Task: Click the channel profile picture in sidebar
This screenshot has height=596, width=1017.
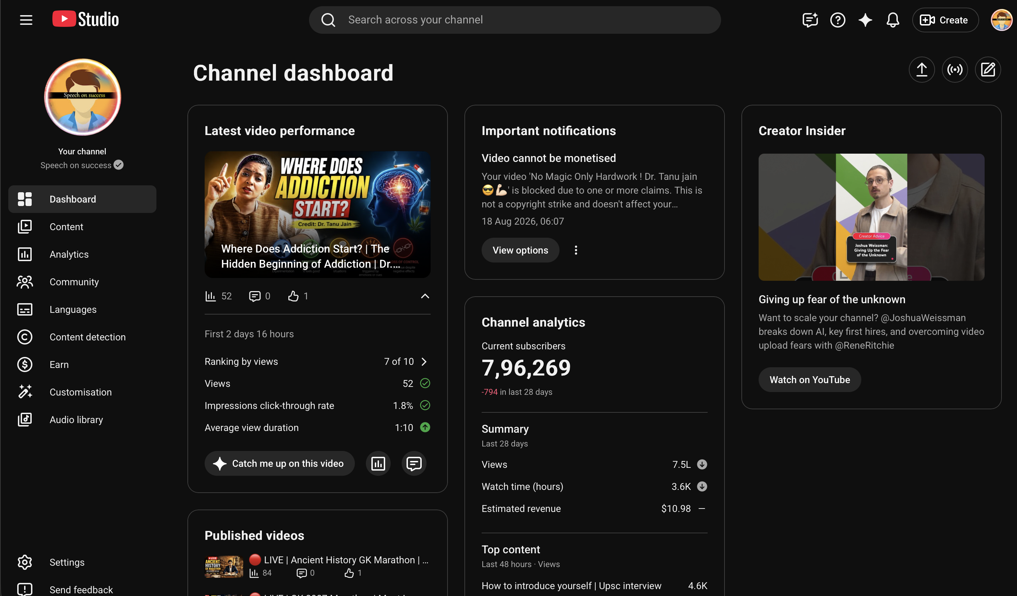Action: click(x=82, y=97)
